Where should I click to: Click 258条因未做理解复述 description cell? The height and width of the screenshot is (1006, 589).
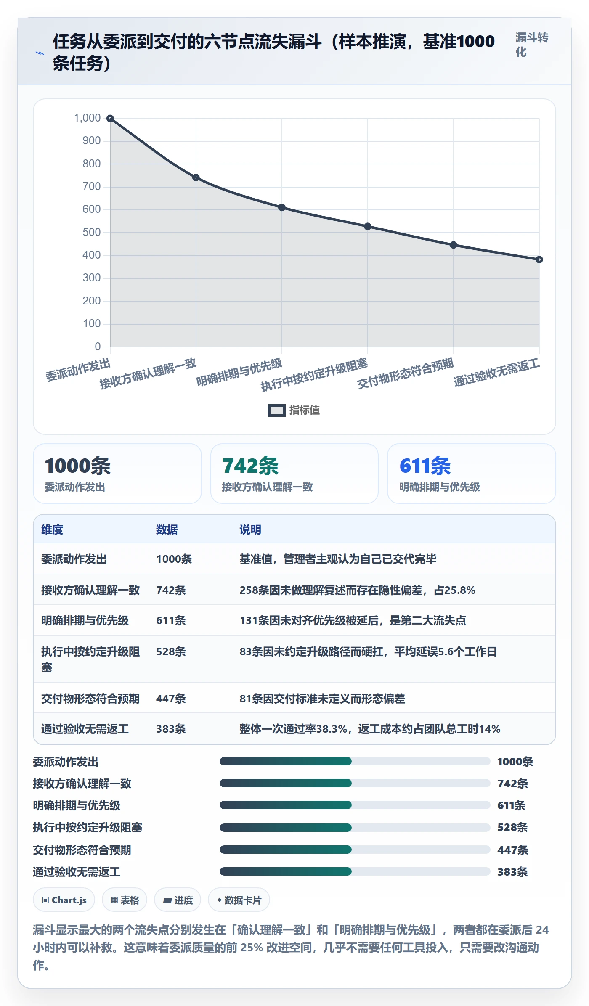click(x=357, y=590)
